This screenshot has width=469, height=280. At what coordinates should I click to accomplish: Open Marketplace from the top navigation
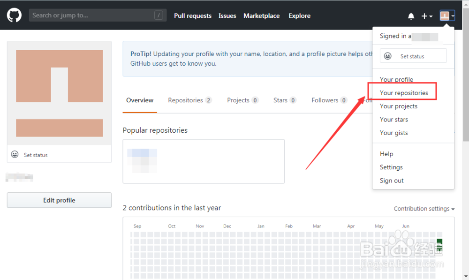pos(261,15)
